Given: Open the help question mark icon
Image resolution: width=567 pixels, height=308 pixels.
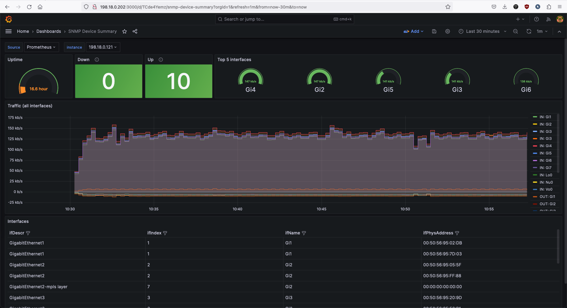Looking at the screenshot, I should click(x=537, y=19).
